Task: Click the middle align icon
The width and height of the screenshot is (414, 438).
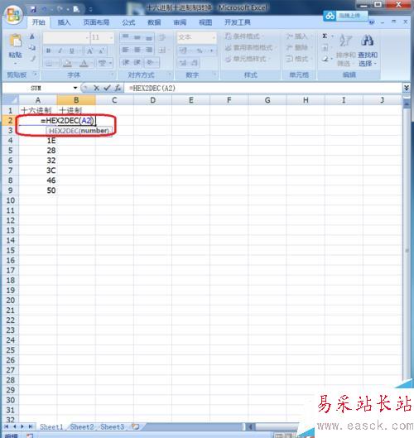Action: click(x=137, y=37)
